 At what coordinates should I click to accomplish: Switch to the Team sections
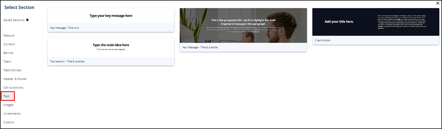point(7,62)
